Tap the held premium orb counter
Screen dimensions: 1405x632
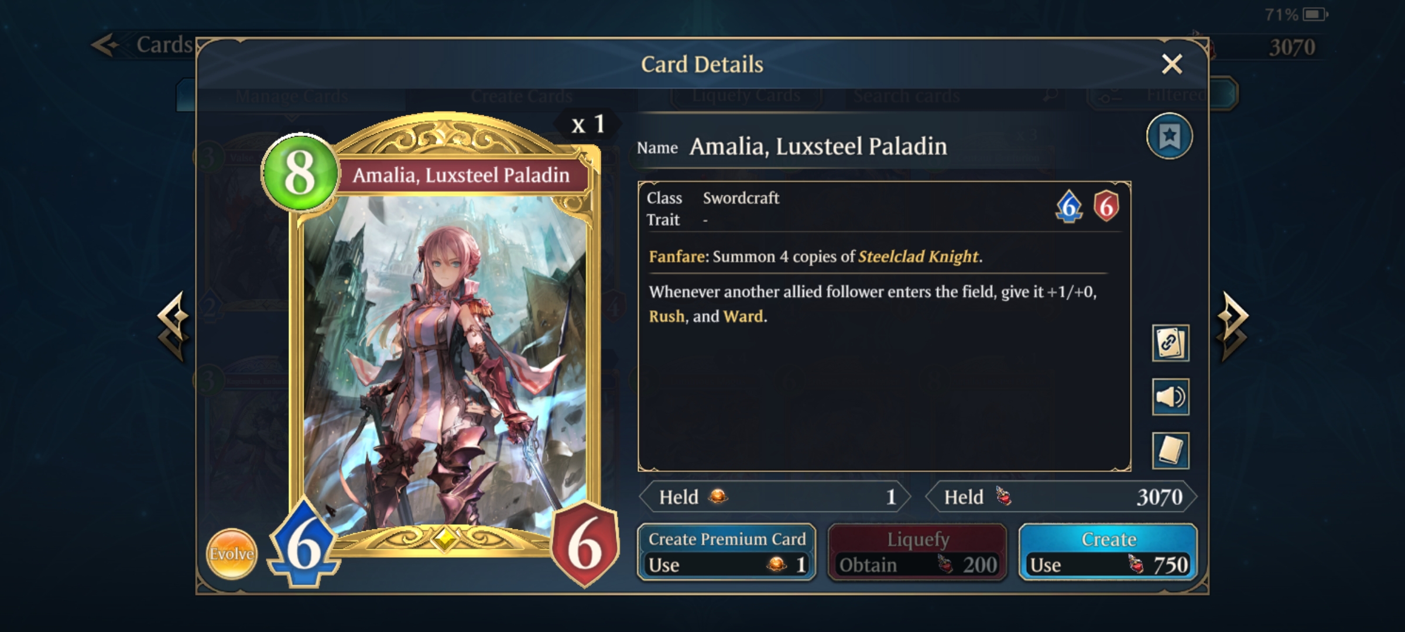pos(775,497)
